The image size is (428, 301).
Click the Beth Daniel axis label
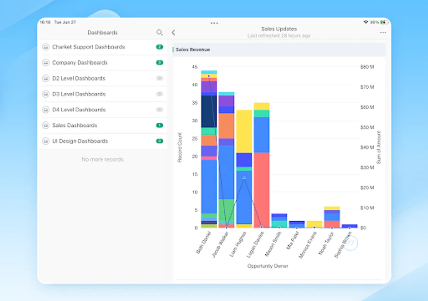pyautogui.click(x=204, y=242)
